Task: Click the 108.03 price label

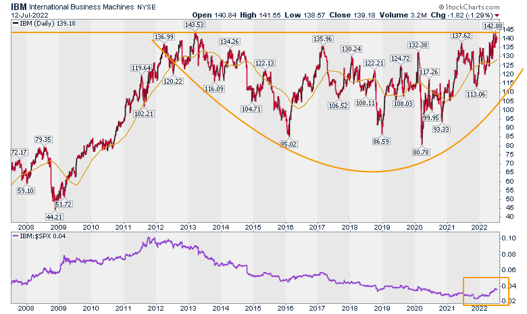Action: point(403,104)
